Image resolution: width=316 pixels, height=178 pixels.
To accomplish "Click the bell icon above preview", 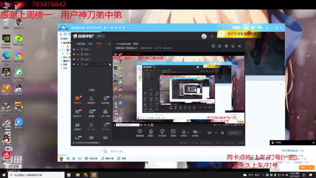I will coord(233,46).
